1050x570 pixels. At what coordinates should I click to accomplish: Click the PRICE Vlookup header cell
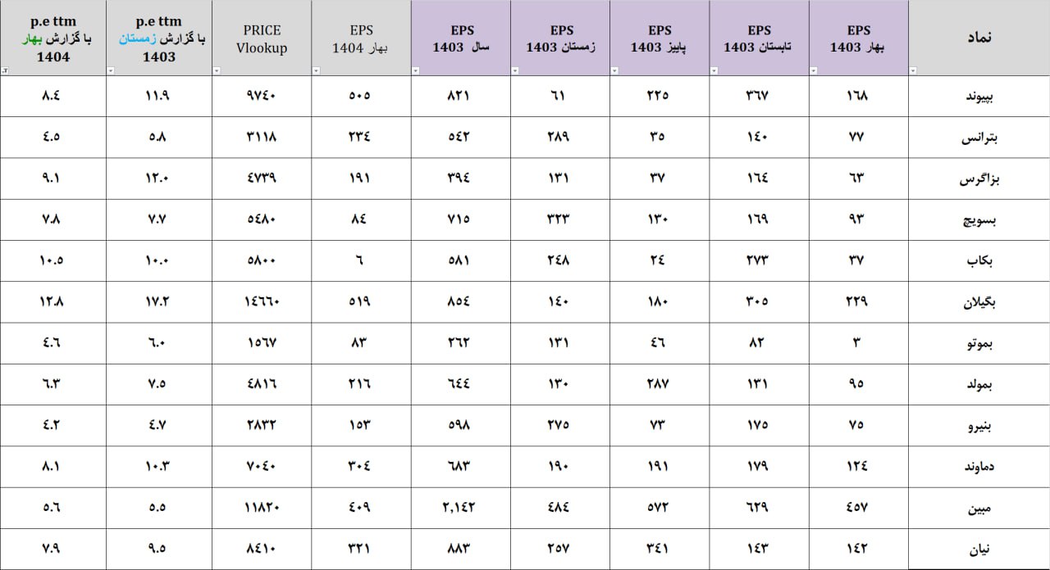tap(262, 38)
